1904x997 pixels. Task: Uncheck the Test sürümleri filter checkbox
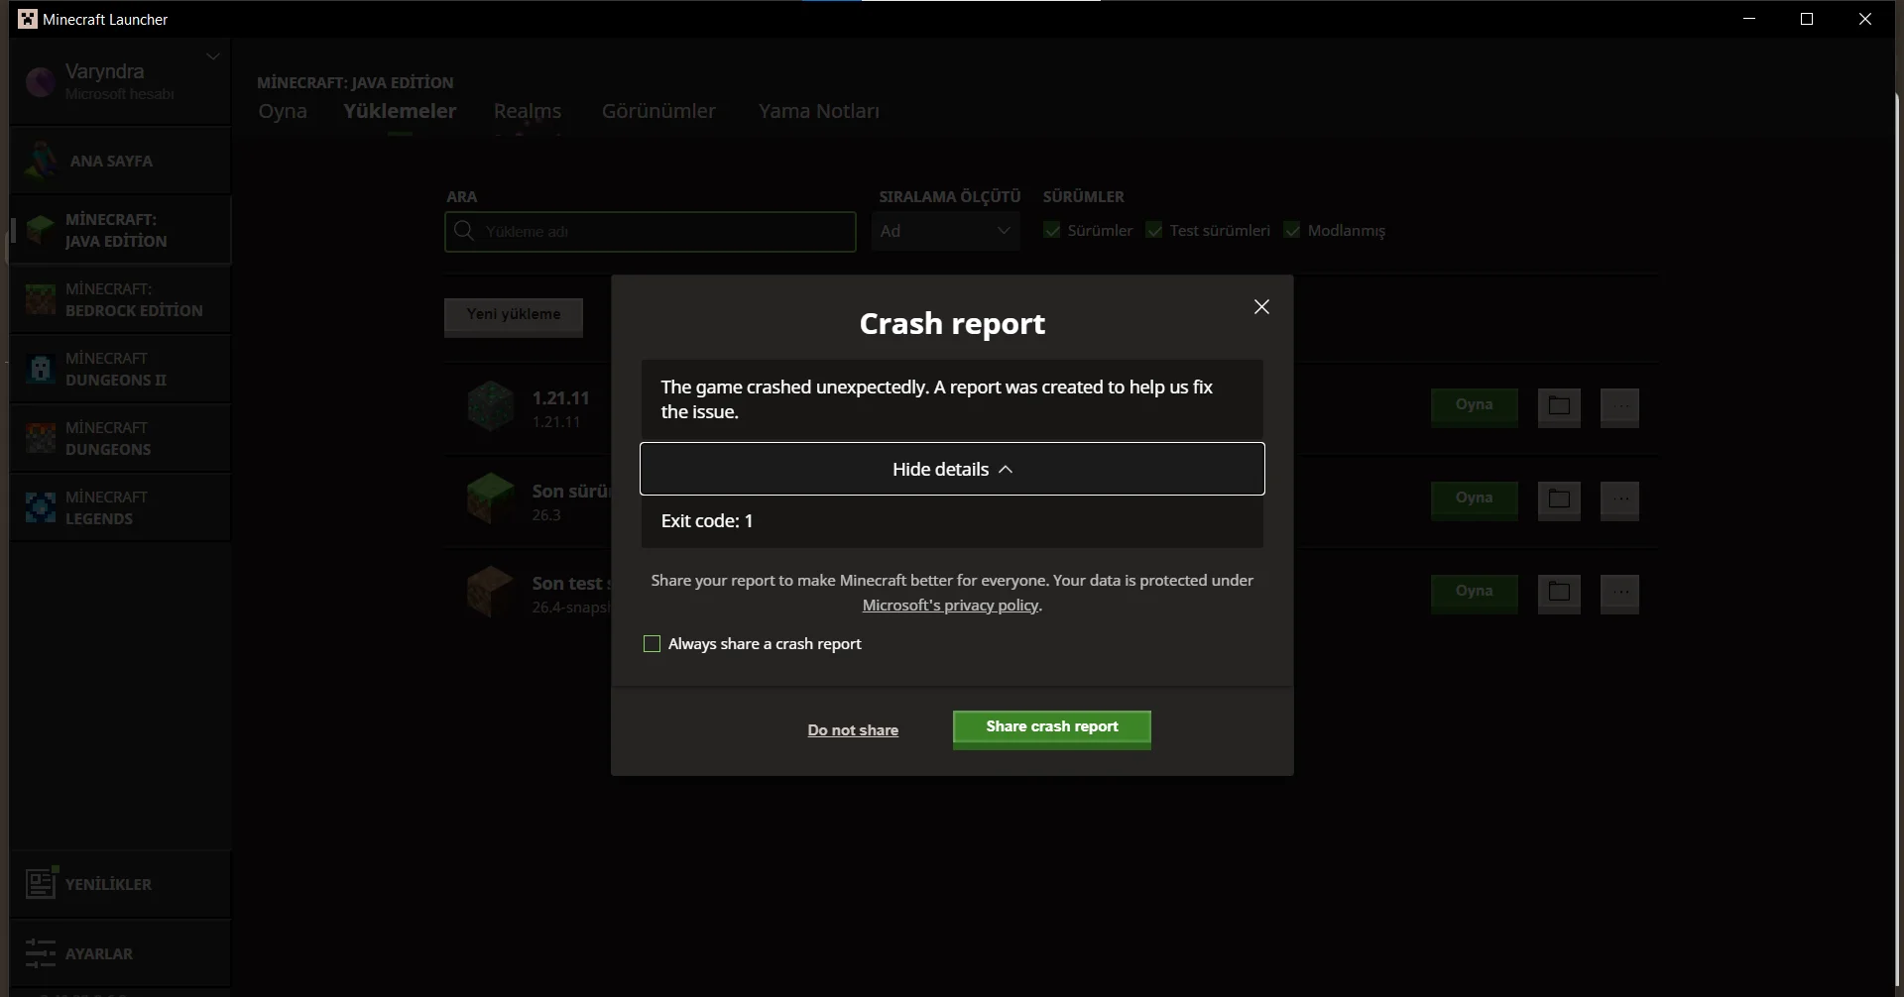1154,230
